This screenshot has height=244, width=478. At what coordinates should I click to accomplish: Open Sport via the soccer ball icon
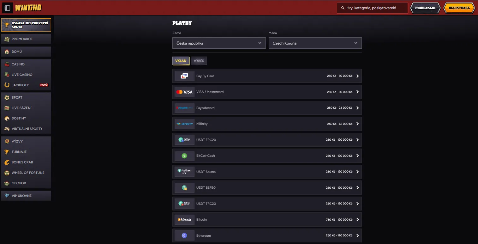point(7,97)
